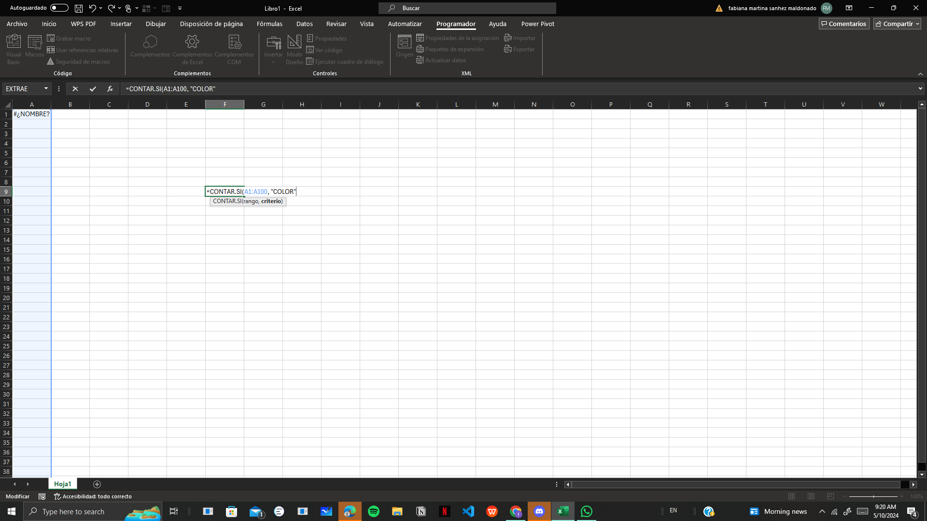This screenshot has height=521, width=927.
Task: Click the Undo arrow icon
Action: coord(92,8)
